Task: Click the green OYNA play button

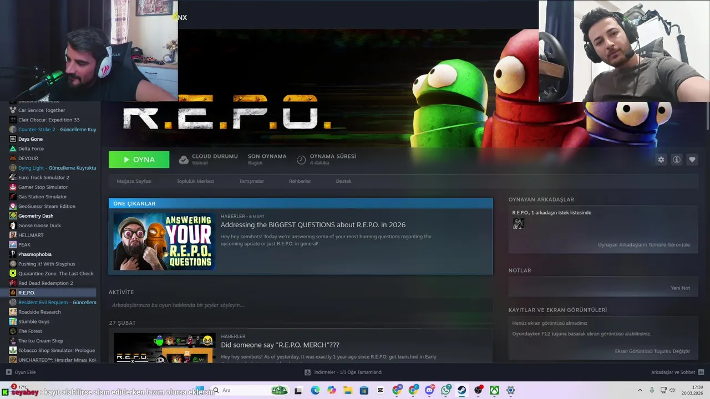Action: (x=139, y=160)
